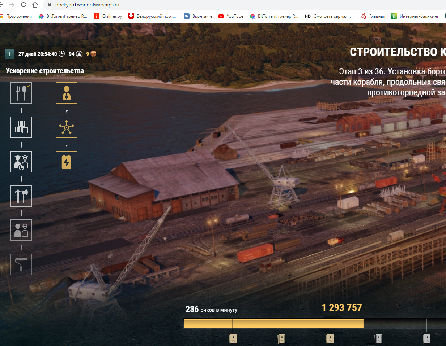
Task: Click the paint roller upgrade
Action: pos(21,264)
